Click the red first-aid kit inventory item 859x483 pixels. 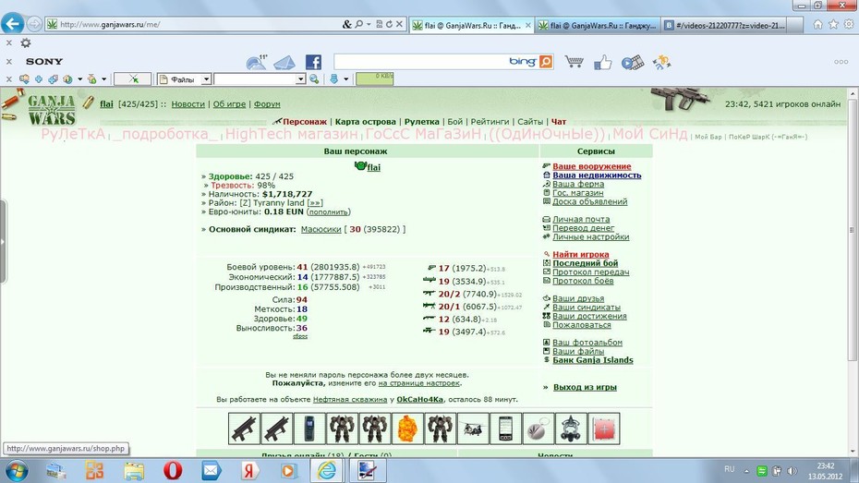click(604, 429)
